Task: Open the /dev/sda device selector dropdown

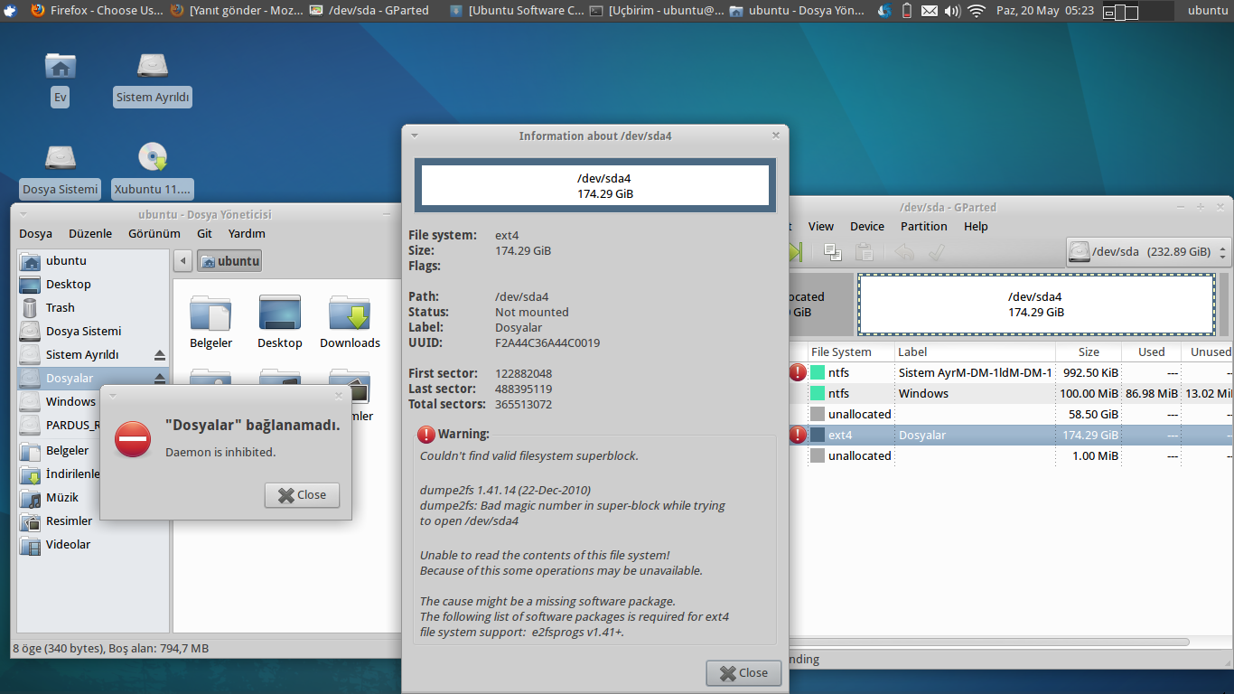Action: pos(1147,252)
